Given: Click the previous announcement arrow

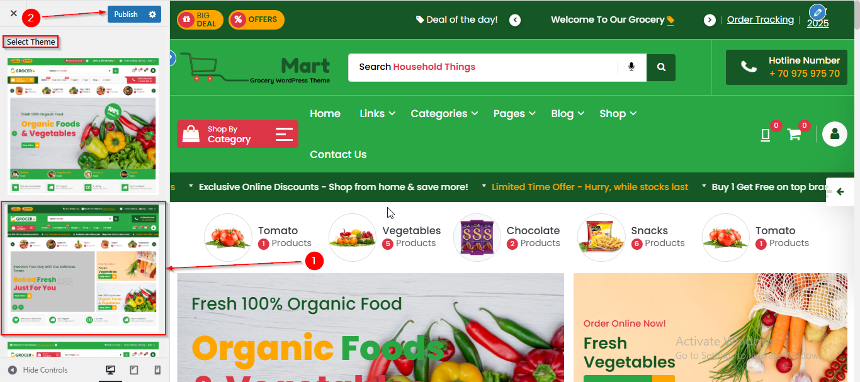Looking at the screenshot, I should (515, 20).
